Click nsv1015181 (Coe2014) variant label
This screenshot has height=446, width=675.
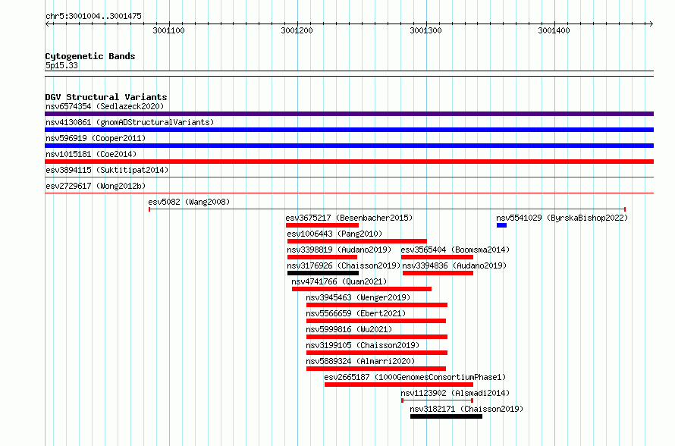point(91,154)
